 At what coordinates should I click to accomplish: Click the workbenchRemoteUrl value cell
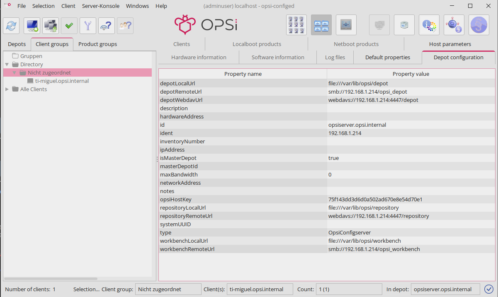pos(411,249)
